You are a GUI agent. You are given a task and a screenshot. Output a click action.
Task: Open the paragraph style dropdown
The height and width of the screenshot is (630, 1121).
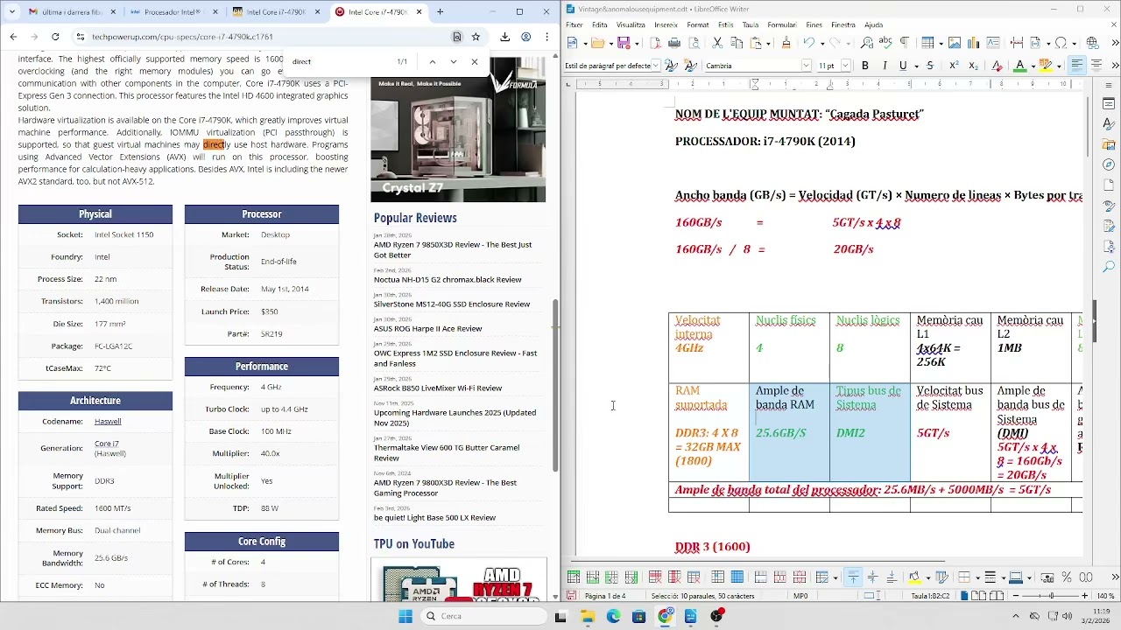click(657, 66)
